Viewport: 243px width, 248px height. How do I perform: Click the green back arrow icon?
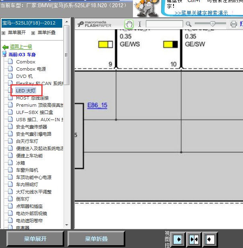(5, 47)
